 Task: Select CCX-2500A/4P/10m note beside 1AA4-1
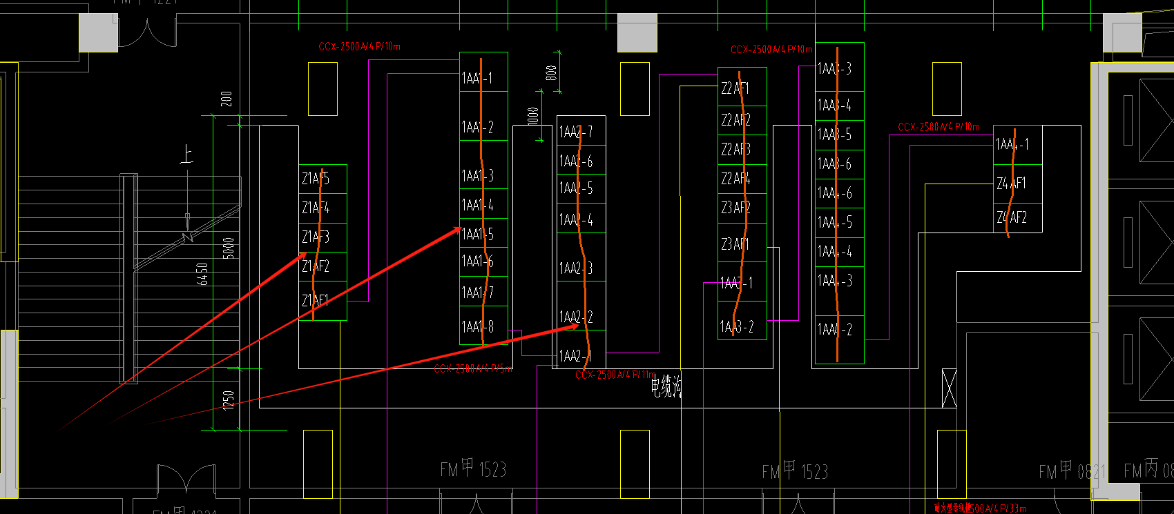click(939, 127)
